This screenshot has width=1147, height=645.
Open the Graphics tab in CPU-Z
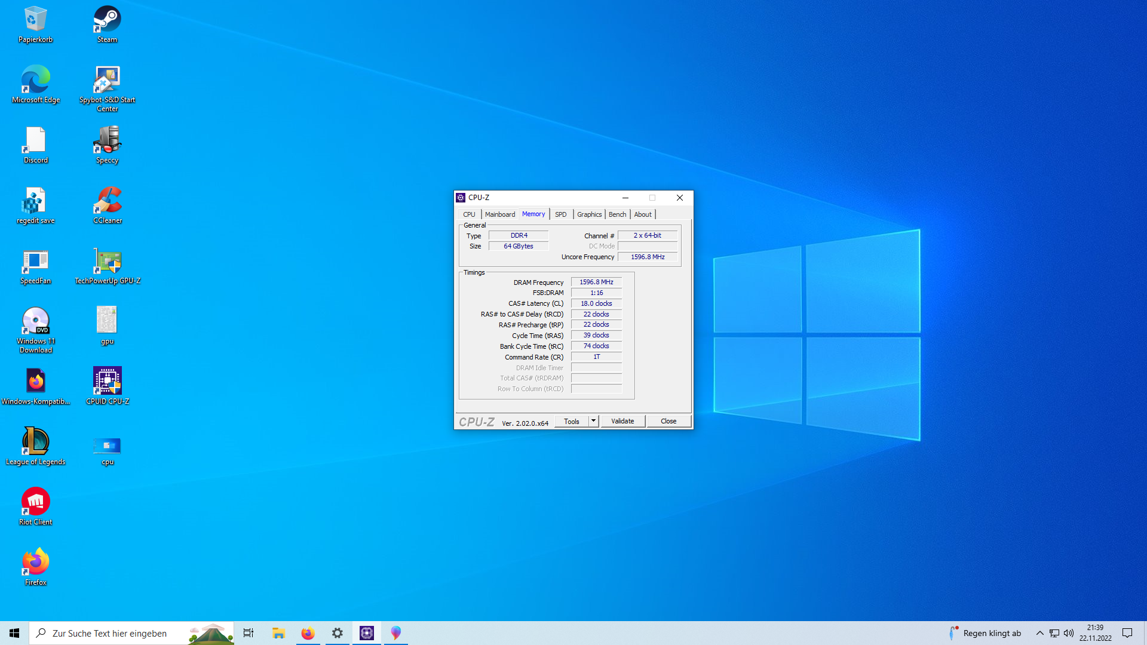(x=589, y=214)
